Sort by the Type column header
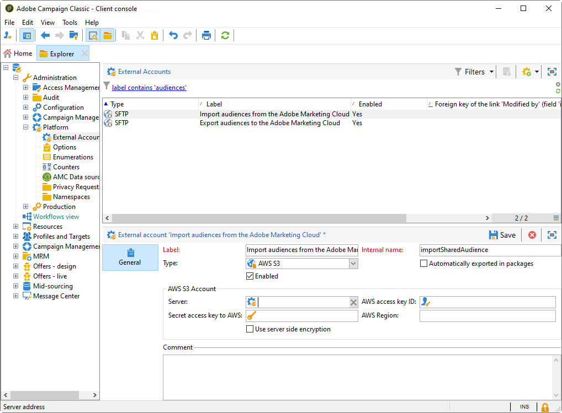This screenshot has height=413, width=562. coord(151,104)
